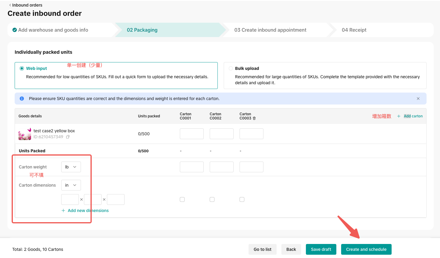The height and width of the screenshot is (258, 440).
Task: Go to the 04 Receipt step
Action: point(354,30)
